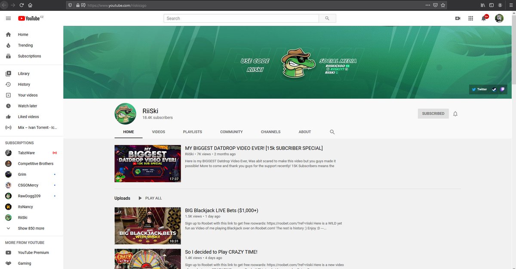
Task: Reload the page in browser
Action: [21, 5]
